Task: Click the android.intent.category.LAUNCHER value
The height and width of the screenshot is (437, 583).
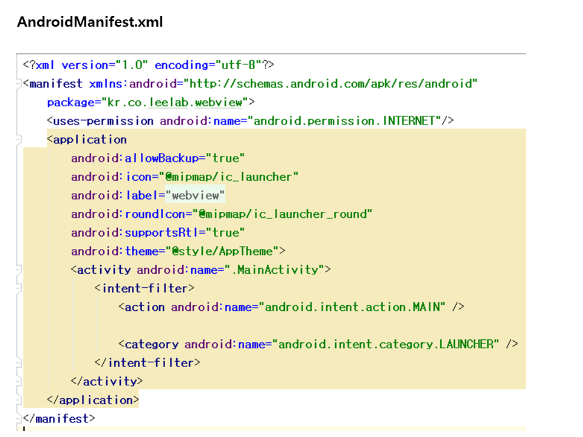Action: click(389, 344)
